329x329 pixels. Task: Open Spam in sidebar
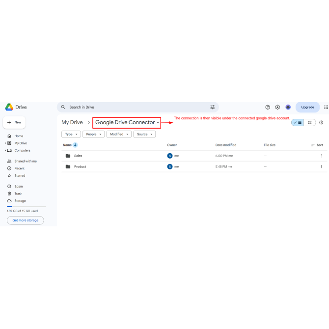pyautogui.click(x=19, y=186)
